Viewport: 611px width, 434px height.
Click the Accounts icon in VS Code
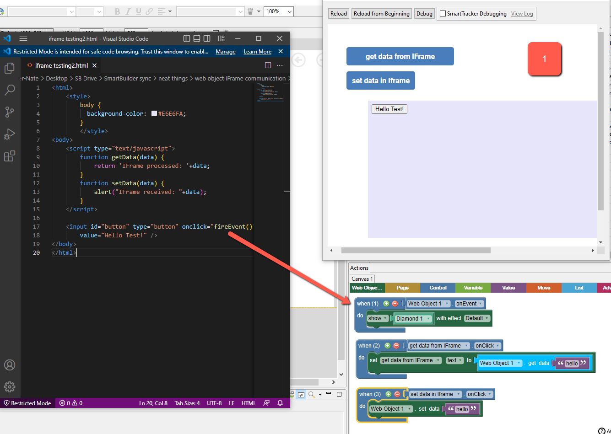(9, 365)
